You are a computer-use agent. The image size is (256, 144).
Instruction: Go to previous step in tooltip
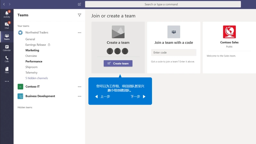point(103,97)
